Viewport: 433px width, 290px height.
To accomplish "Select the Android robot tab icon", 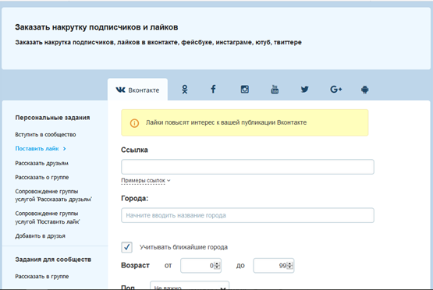I will pos(365,90).
